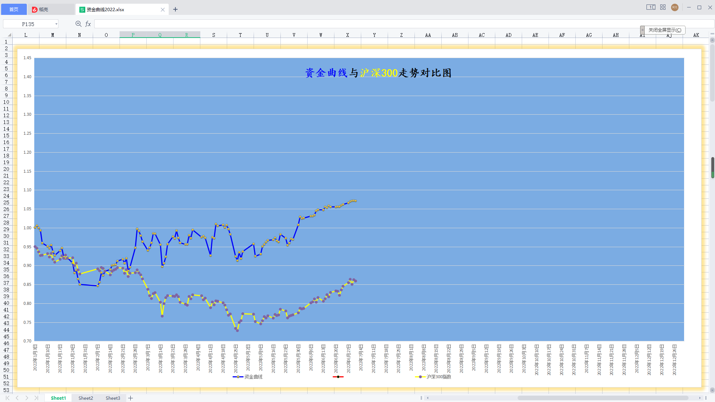Screen dimensions: 715x402
Task: Jump to first sheet navigation arrow
Action: [x=7, y=398]
